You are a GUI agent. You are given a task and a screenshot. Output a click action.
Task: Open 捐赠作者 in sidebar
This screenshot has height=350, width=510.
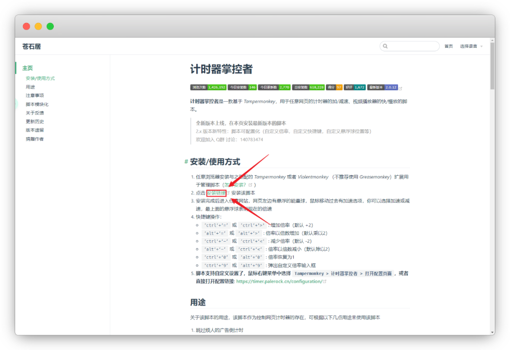[x=35, y=139]
